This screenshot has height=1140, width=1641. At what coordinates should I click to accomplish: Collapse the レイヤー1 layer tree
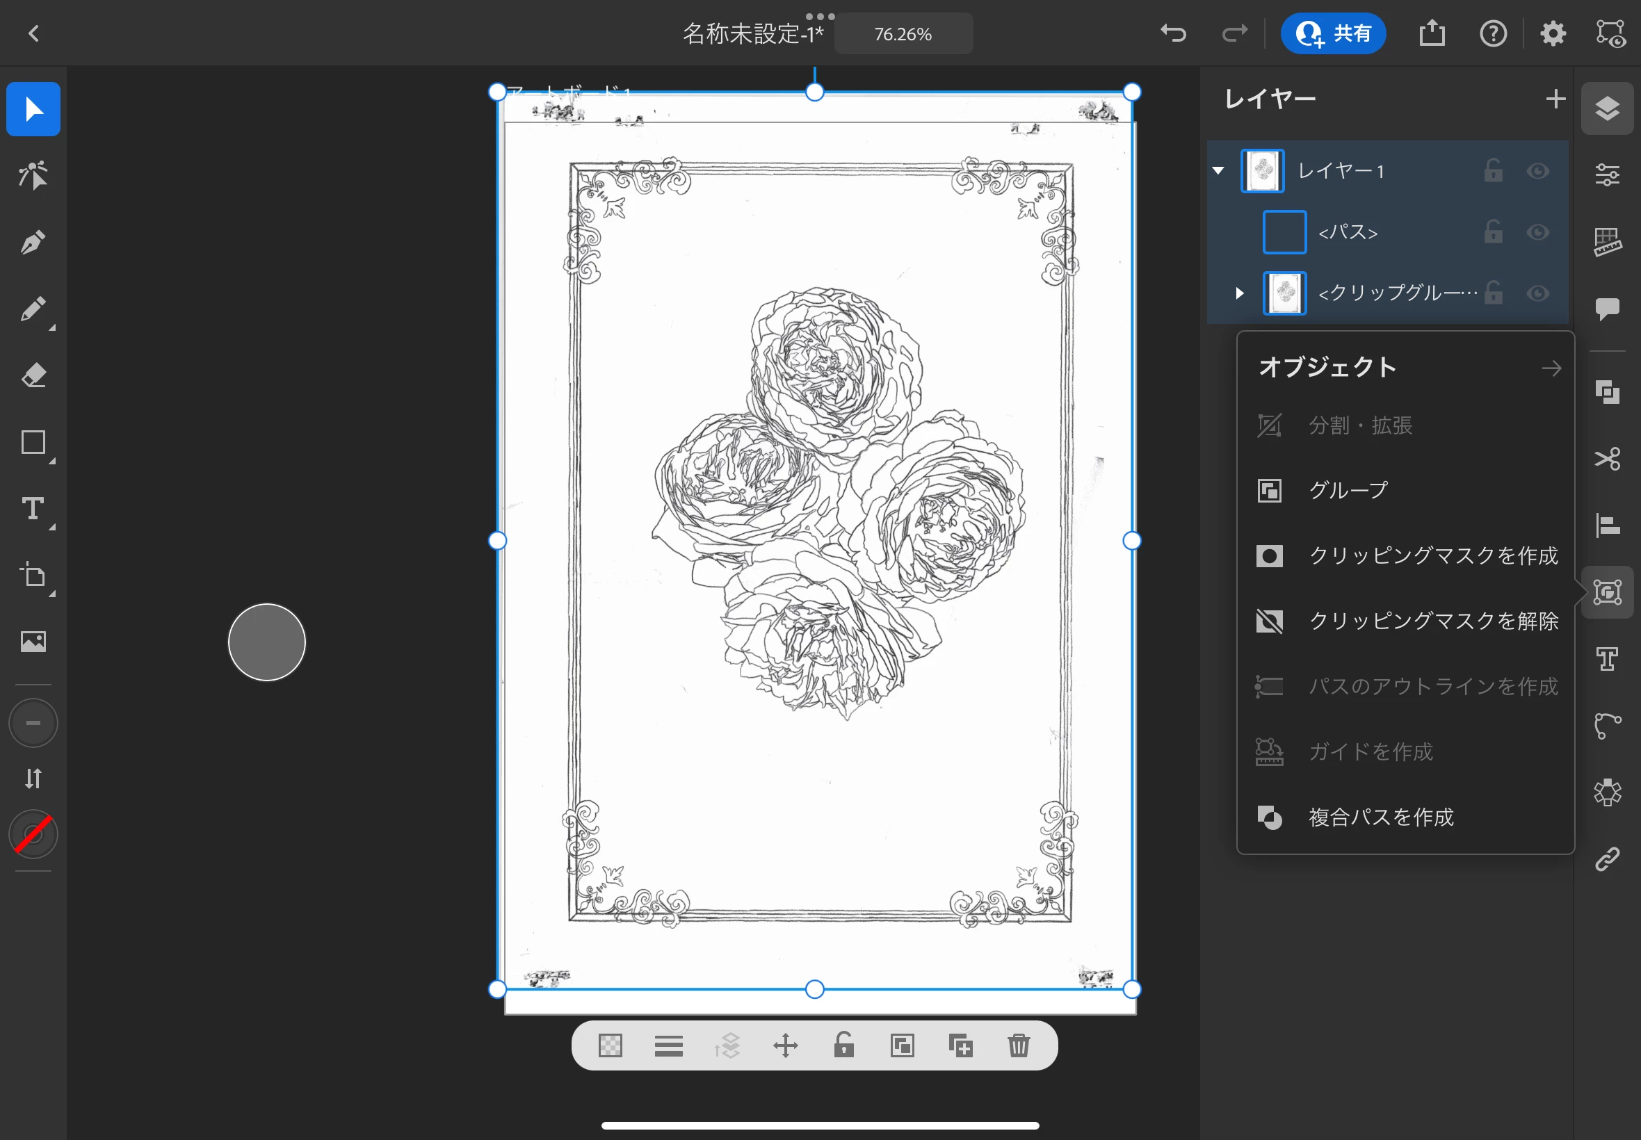pos(1218,171)
